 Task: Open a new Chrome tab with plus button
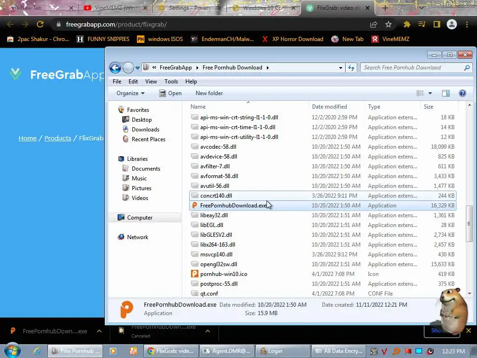tap(385, 8)
